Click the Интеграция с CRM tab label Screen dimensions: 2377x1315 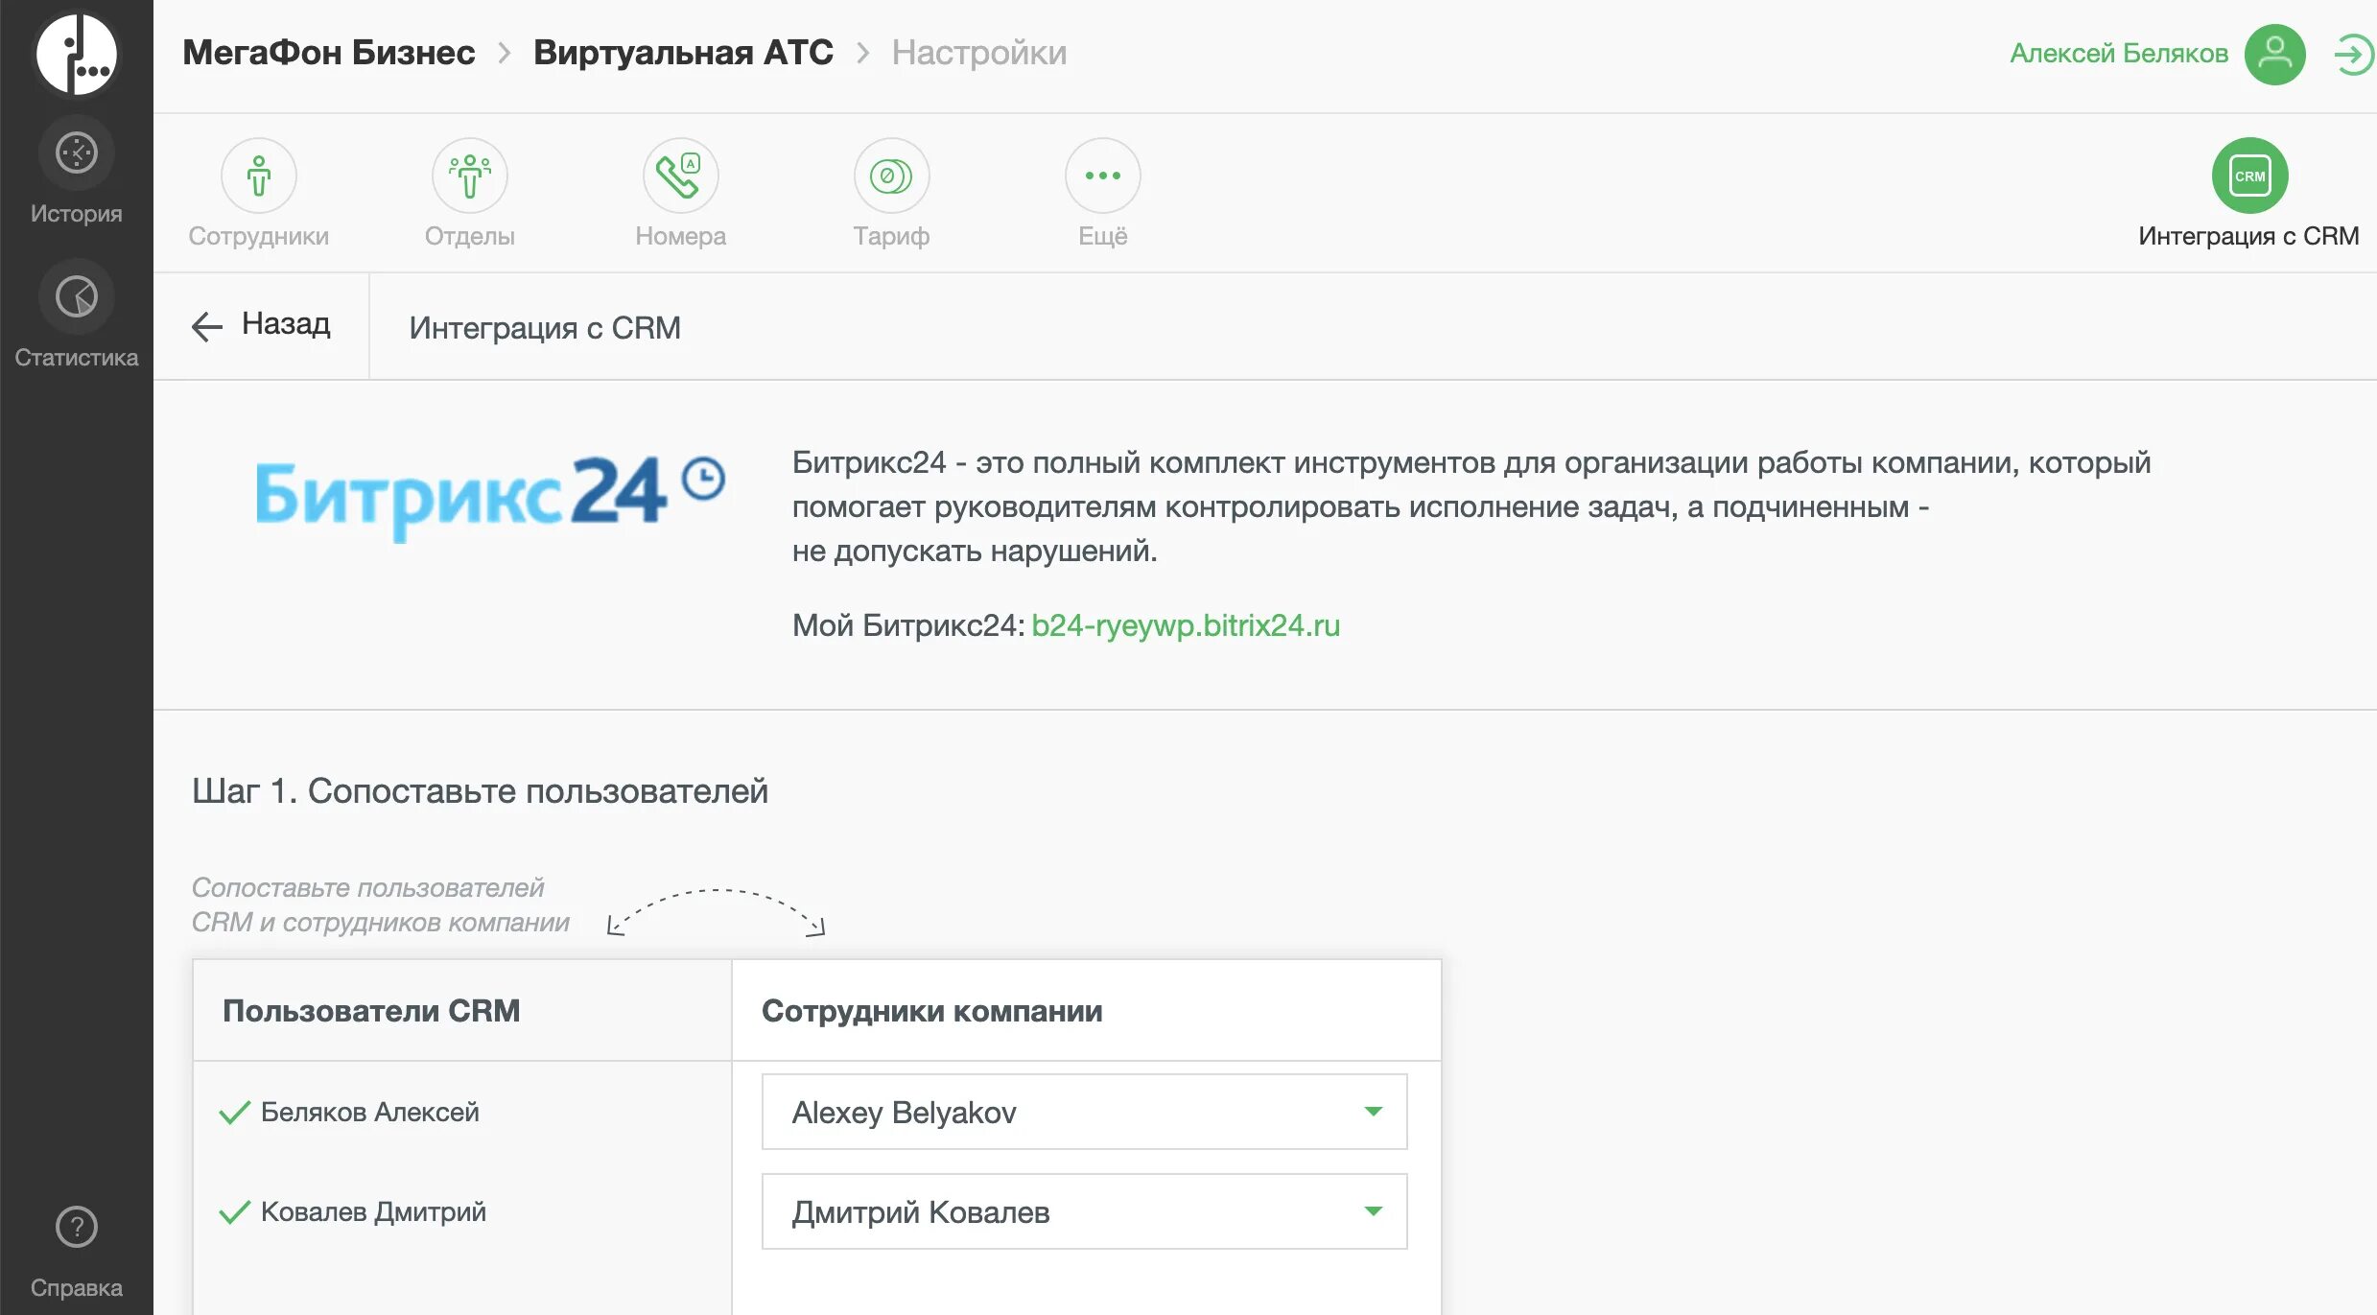point(2248,236)
